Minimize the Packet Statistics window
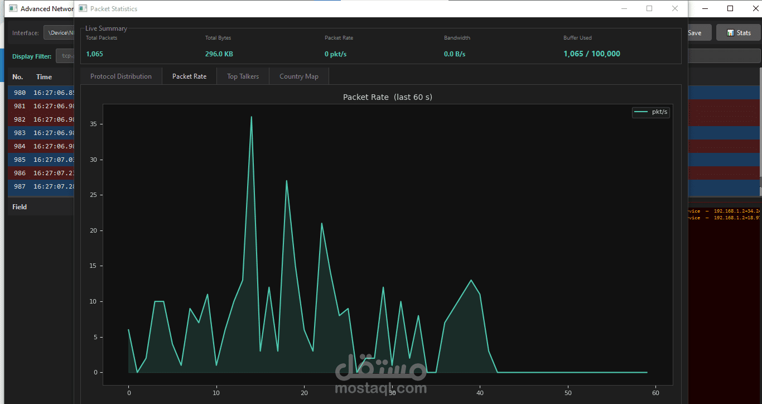Screen dimensions: 762x404 click(624, 8)
